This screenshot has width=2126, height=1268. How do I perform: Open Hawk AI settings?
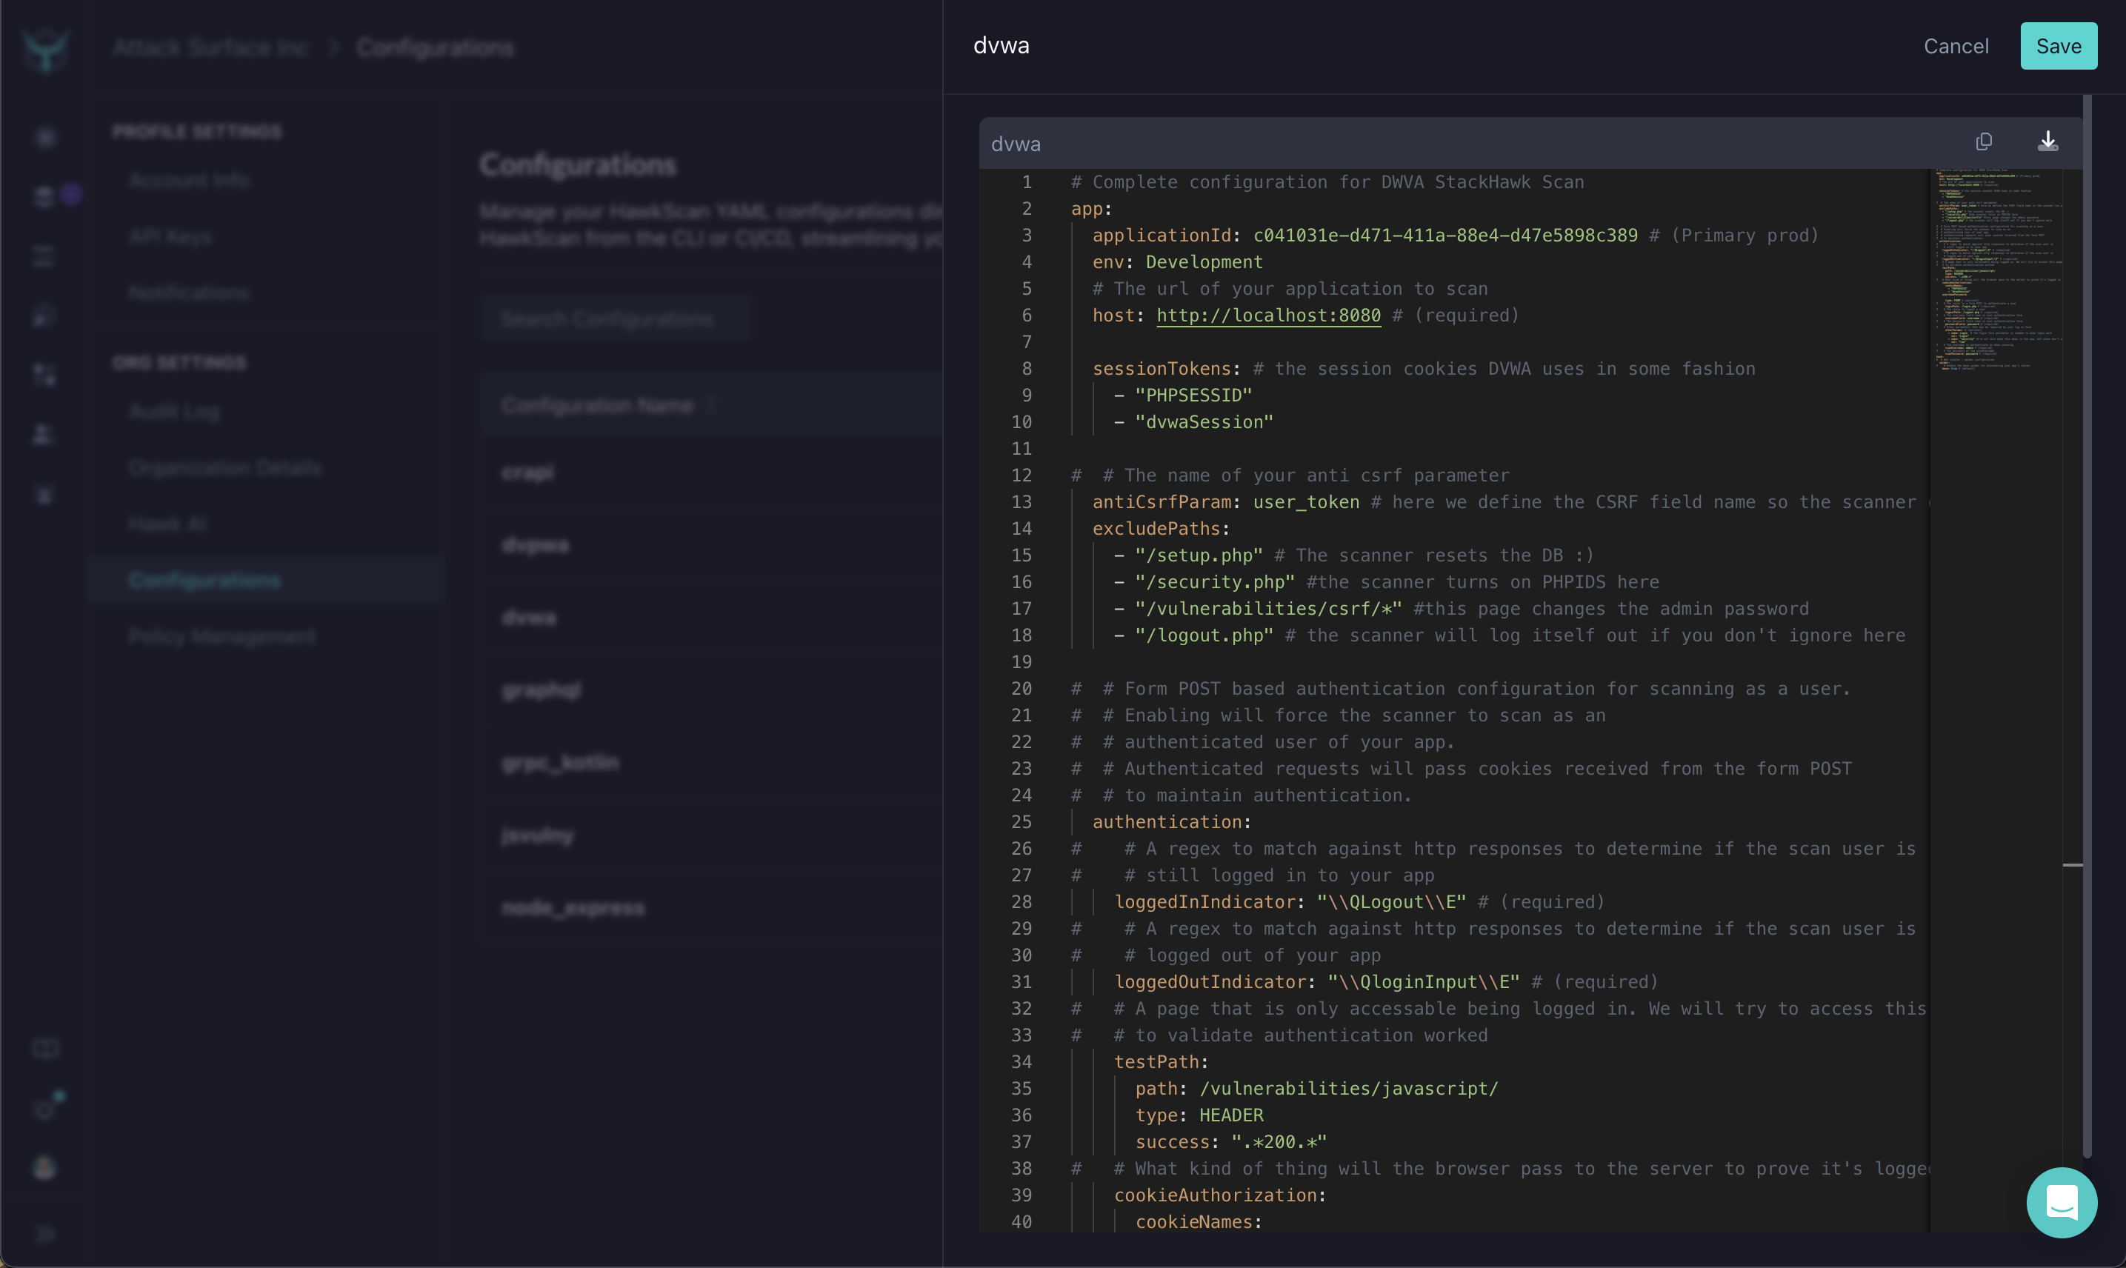pos(167,524)
